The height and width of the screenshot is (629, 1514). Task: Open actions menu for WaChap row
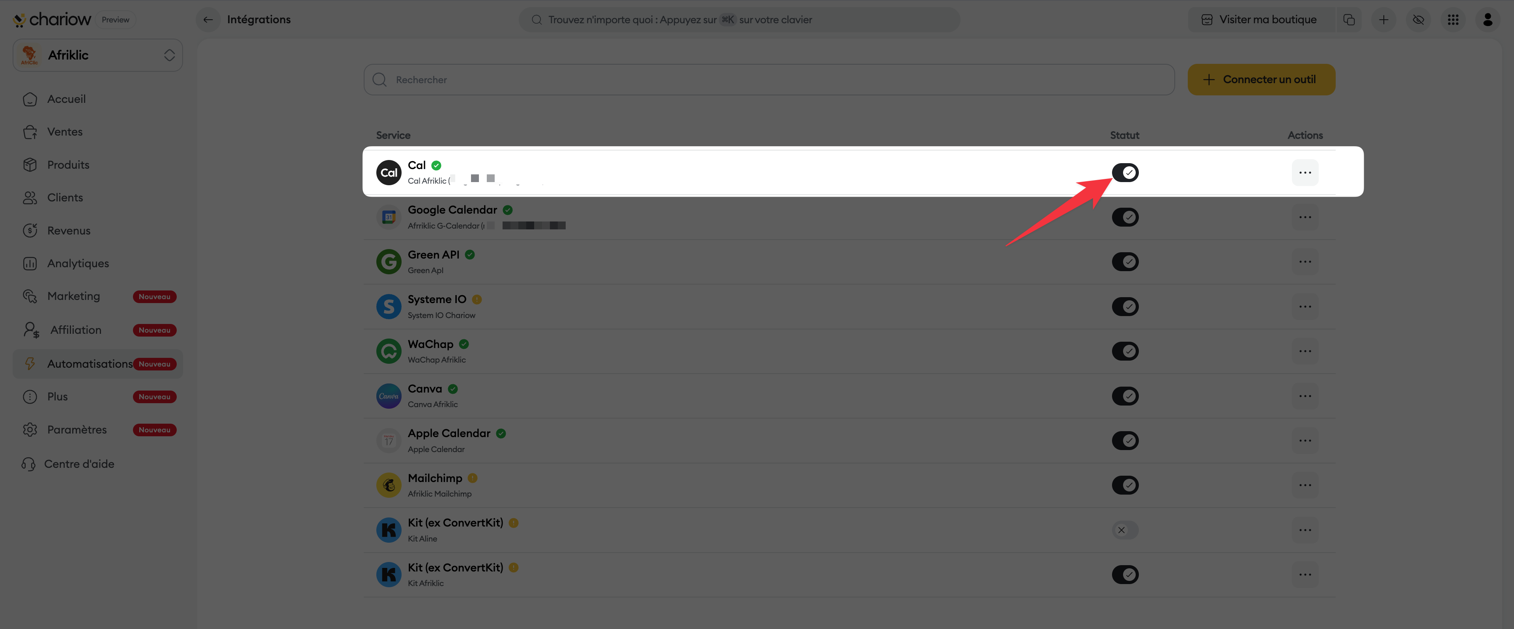coord(1305,351)
